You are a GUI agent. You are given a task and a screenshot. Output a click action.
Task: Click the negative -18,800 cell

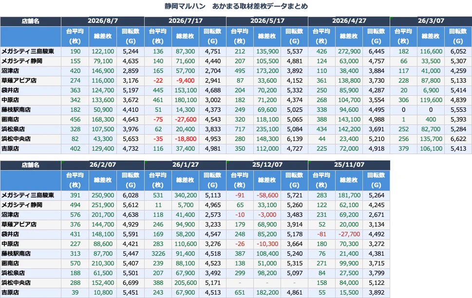pyautogui.click(x=186, y=139)
